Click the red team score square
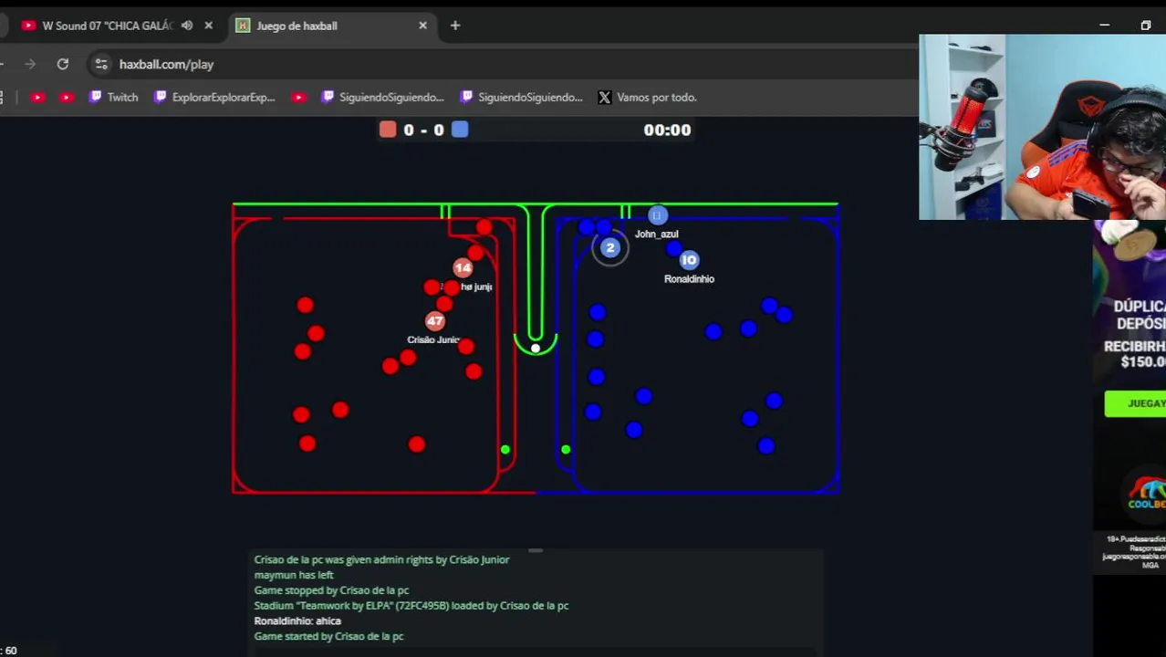 [x=388, y=130]
